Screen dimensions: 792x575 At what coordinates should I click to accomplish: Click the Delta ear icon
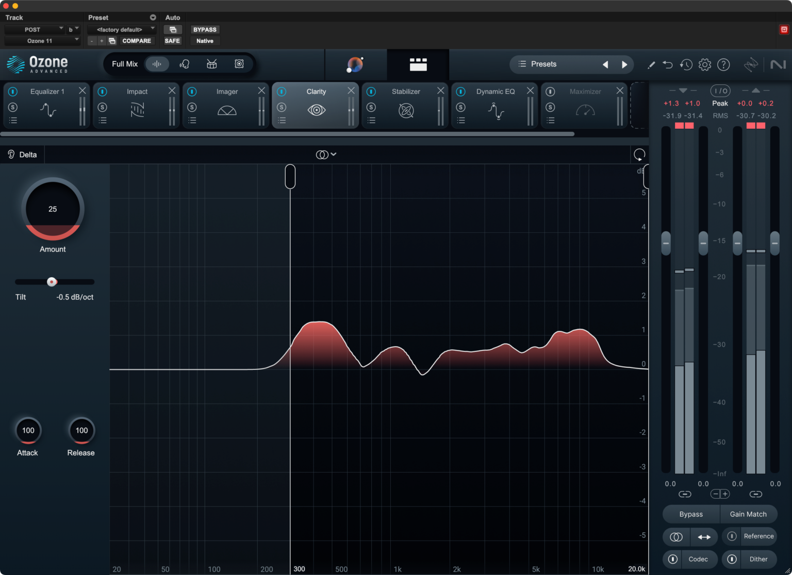point(11,154)
